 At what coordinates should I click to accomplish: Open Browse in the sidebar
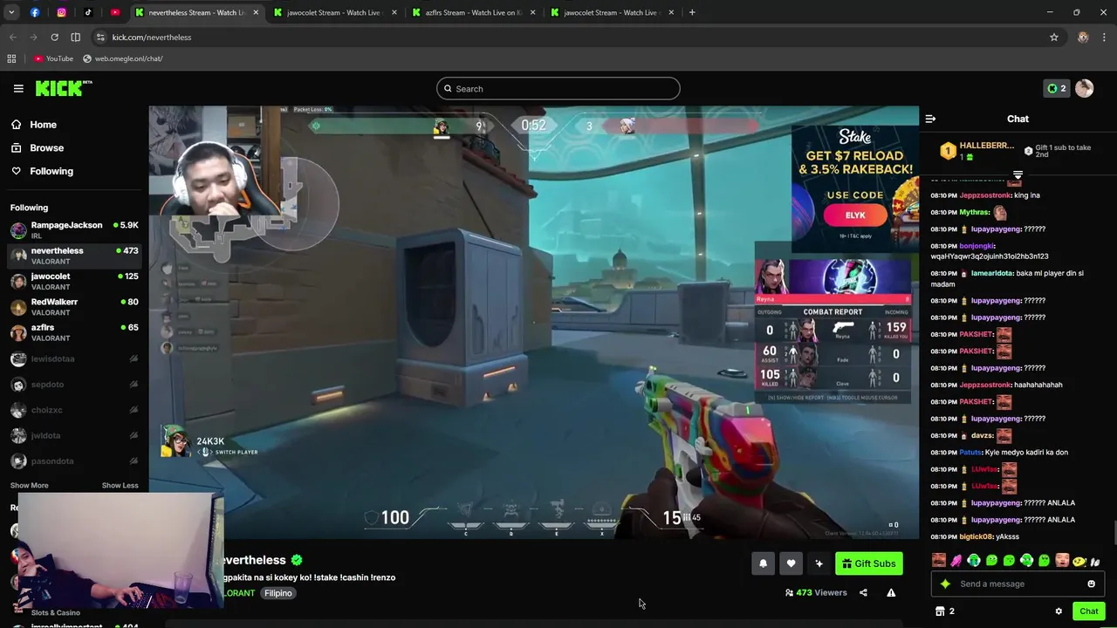[37, 148]
